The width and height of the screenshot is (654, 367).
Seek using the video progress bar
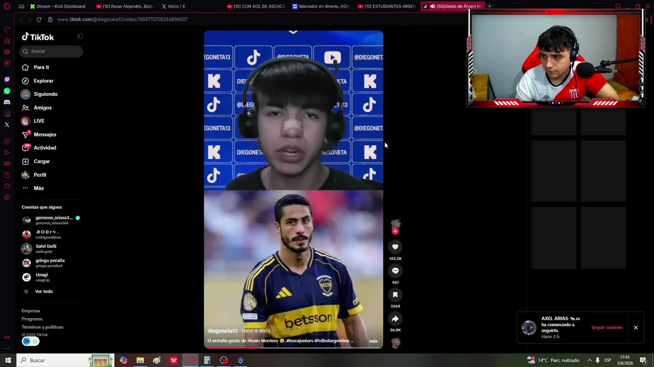tap(293, 348)
